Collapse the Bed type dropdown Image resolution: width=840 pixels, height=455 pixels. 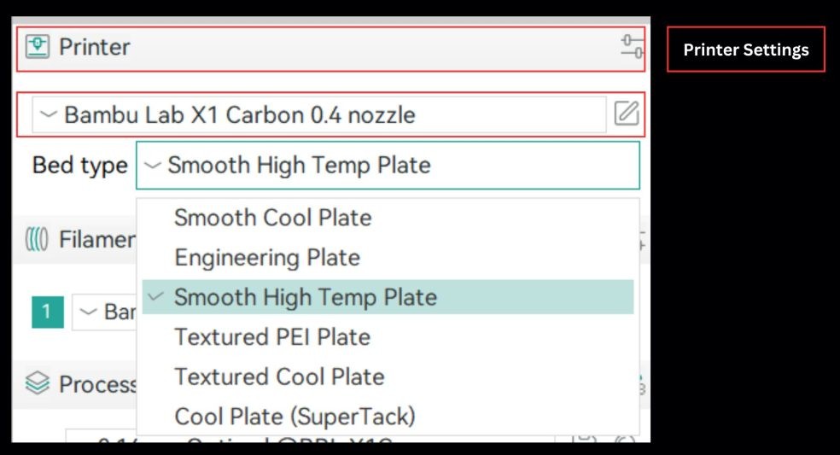(387, 165)
